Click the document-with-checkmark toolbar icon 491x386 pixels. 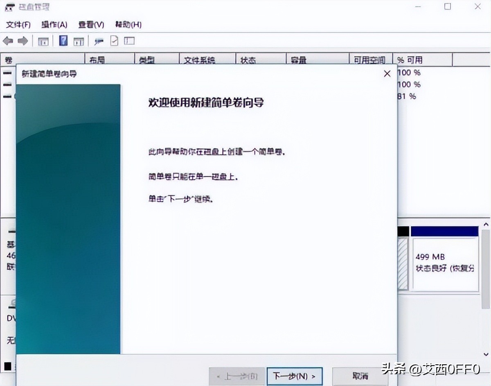[114, 41]
